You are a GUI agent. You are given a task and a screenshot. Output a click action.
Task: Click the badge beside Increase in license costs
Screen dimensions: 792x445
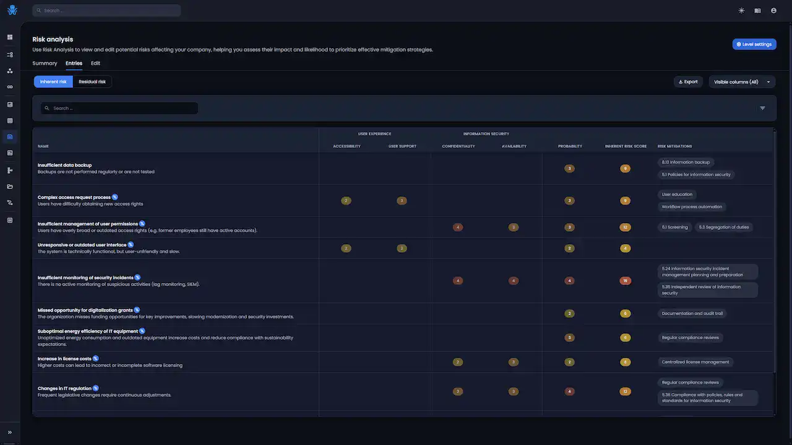tap(95, 358)
